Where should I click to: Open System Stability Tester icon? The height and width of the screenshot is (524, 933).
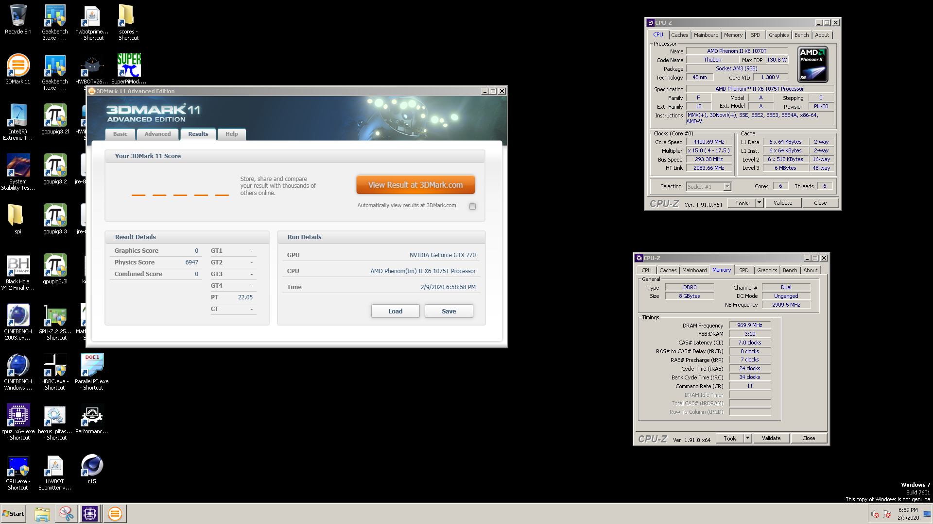coord(18,172)
